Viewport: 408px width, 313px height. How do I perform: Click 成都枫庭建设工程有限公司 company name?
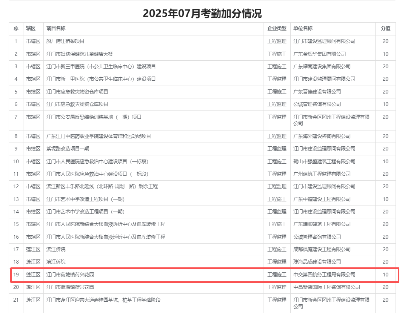(x=322, y=249)
